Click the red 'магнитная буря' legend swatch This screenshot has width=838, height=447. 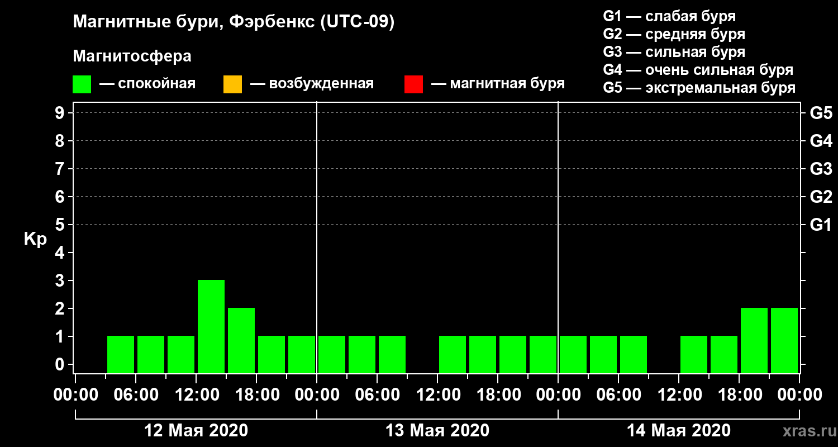[413, 84]
